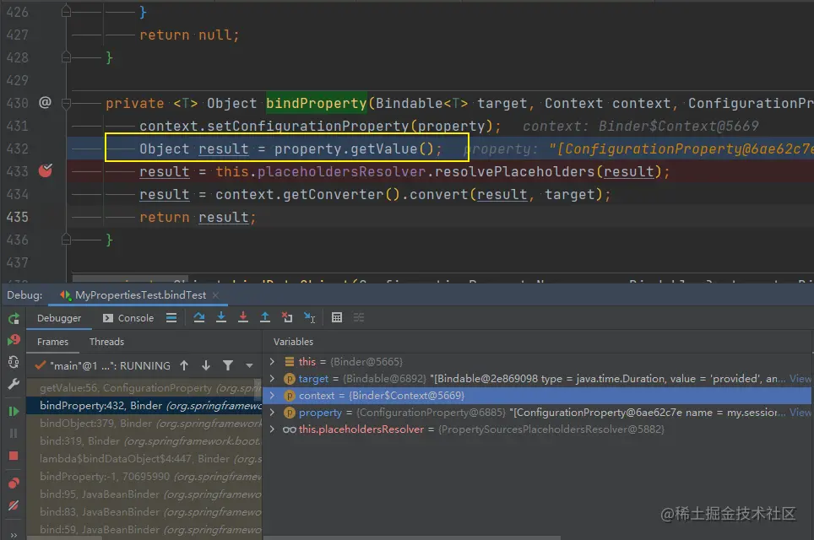Select this = {Binder@5665} variable row
The image size is (814, 540).
[537, 362]
